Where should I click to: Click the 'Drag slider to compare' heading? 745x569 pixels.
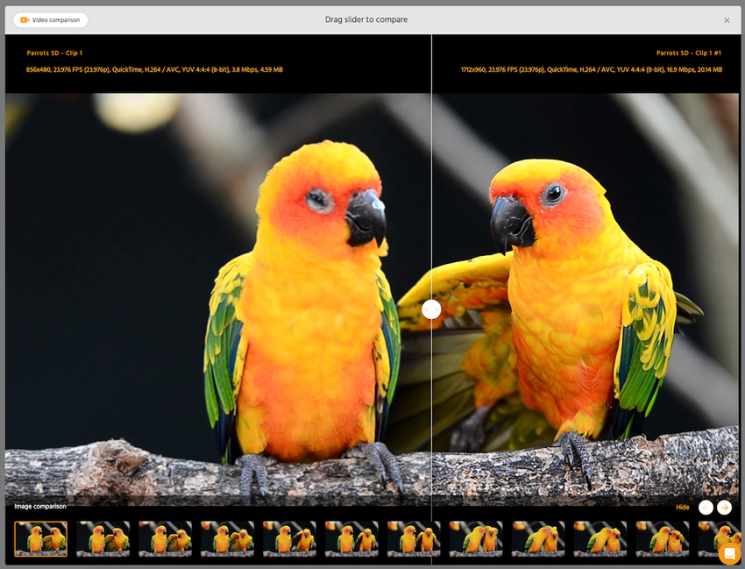pos(366,19)
